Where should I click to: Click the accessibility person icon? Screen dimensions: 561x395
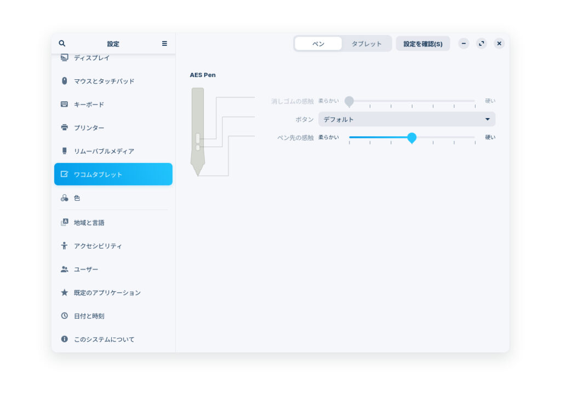click(x=65, y=245)
